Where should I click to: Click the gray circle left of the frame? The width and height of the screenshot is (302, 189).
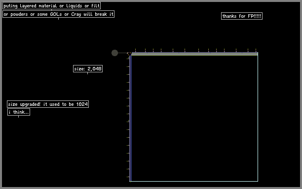click(114, 53)
